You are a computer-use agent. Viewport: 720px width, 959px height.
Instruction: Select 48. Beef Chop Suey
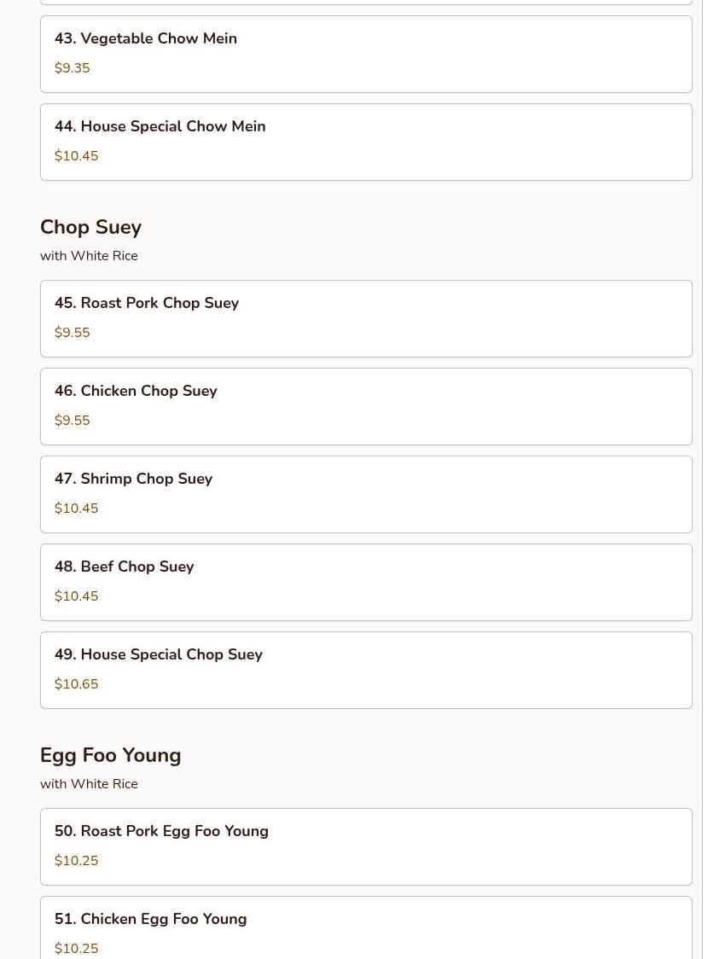click(365, 582)
